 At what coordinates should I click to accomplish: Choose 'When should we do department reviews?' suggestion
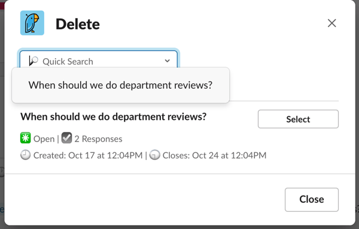click(x=120, y=85)
